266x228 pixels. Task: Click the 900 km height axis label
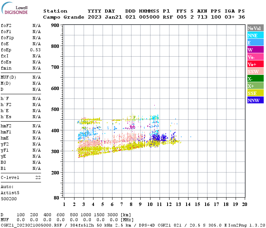[x=55, y=25]
